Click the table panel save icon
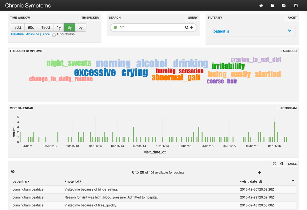307x210 pixels. [274, 164]
